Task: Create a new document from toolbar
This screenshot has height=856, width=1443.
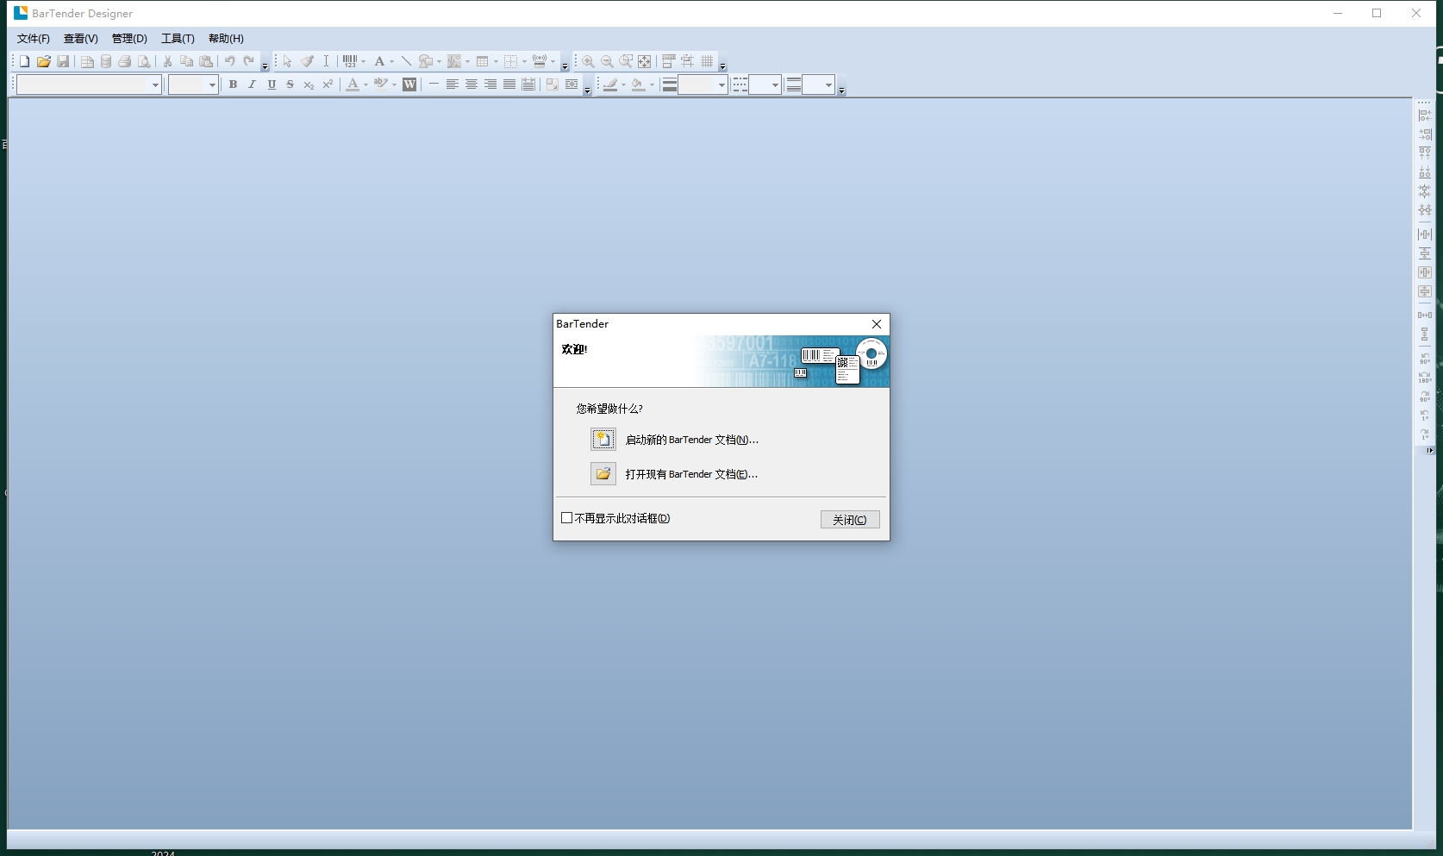Action: tap(24, 61)
